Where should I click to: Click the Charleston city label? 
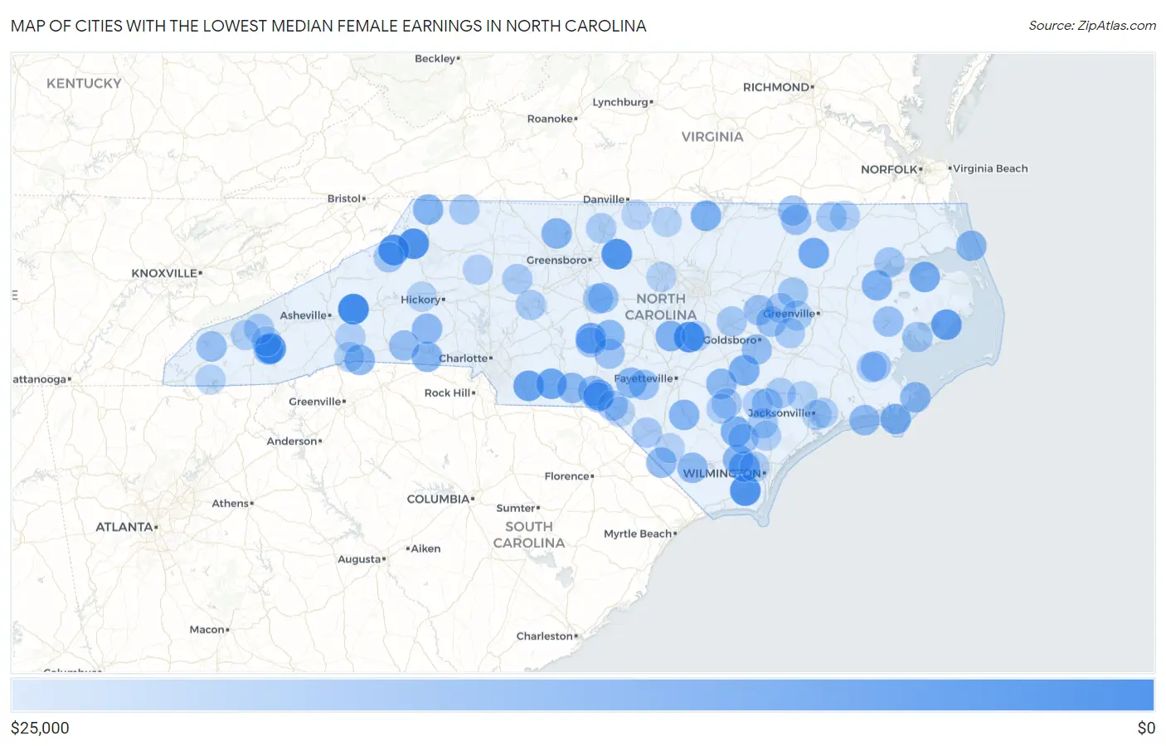(x=545, y=636)
